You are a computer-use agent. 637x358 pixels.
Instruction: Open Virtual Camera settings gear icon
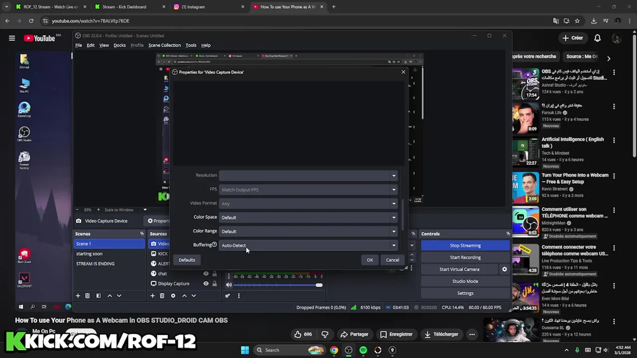[504, 269]
